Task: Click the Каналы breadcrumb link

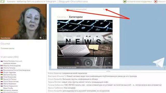Action: pos(61,17)
